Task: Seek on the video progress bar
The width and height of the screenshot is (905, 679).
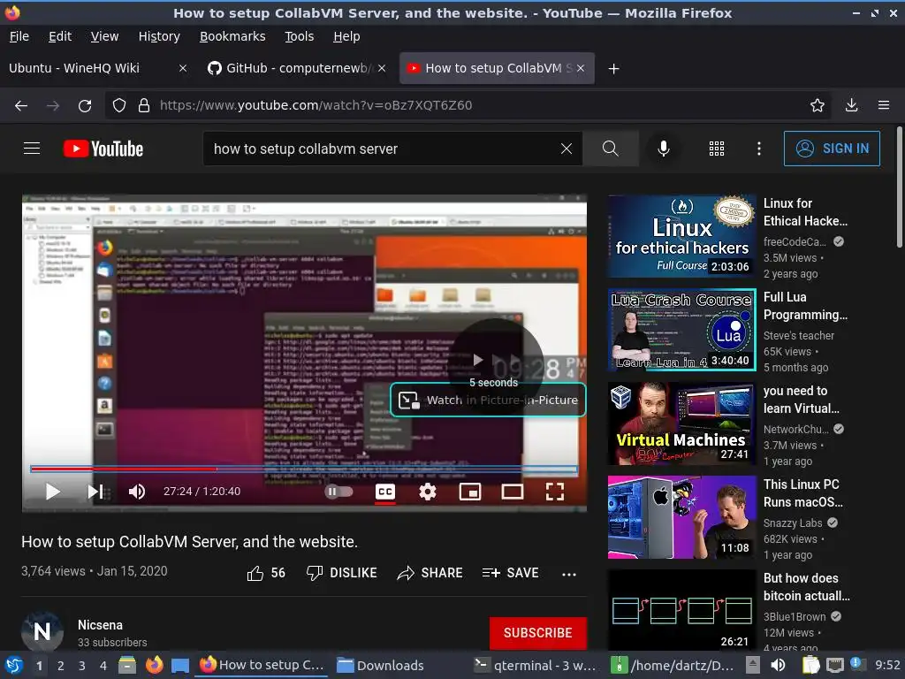Action: 304,469
